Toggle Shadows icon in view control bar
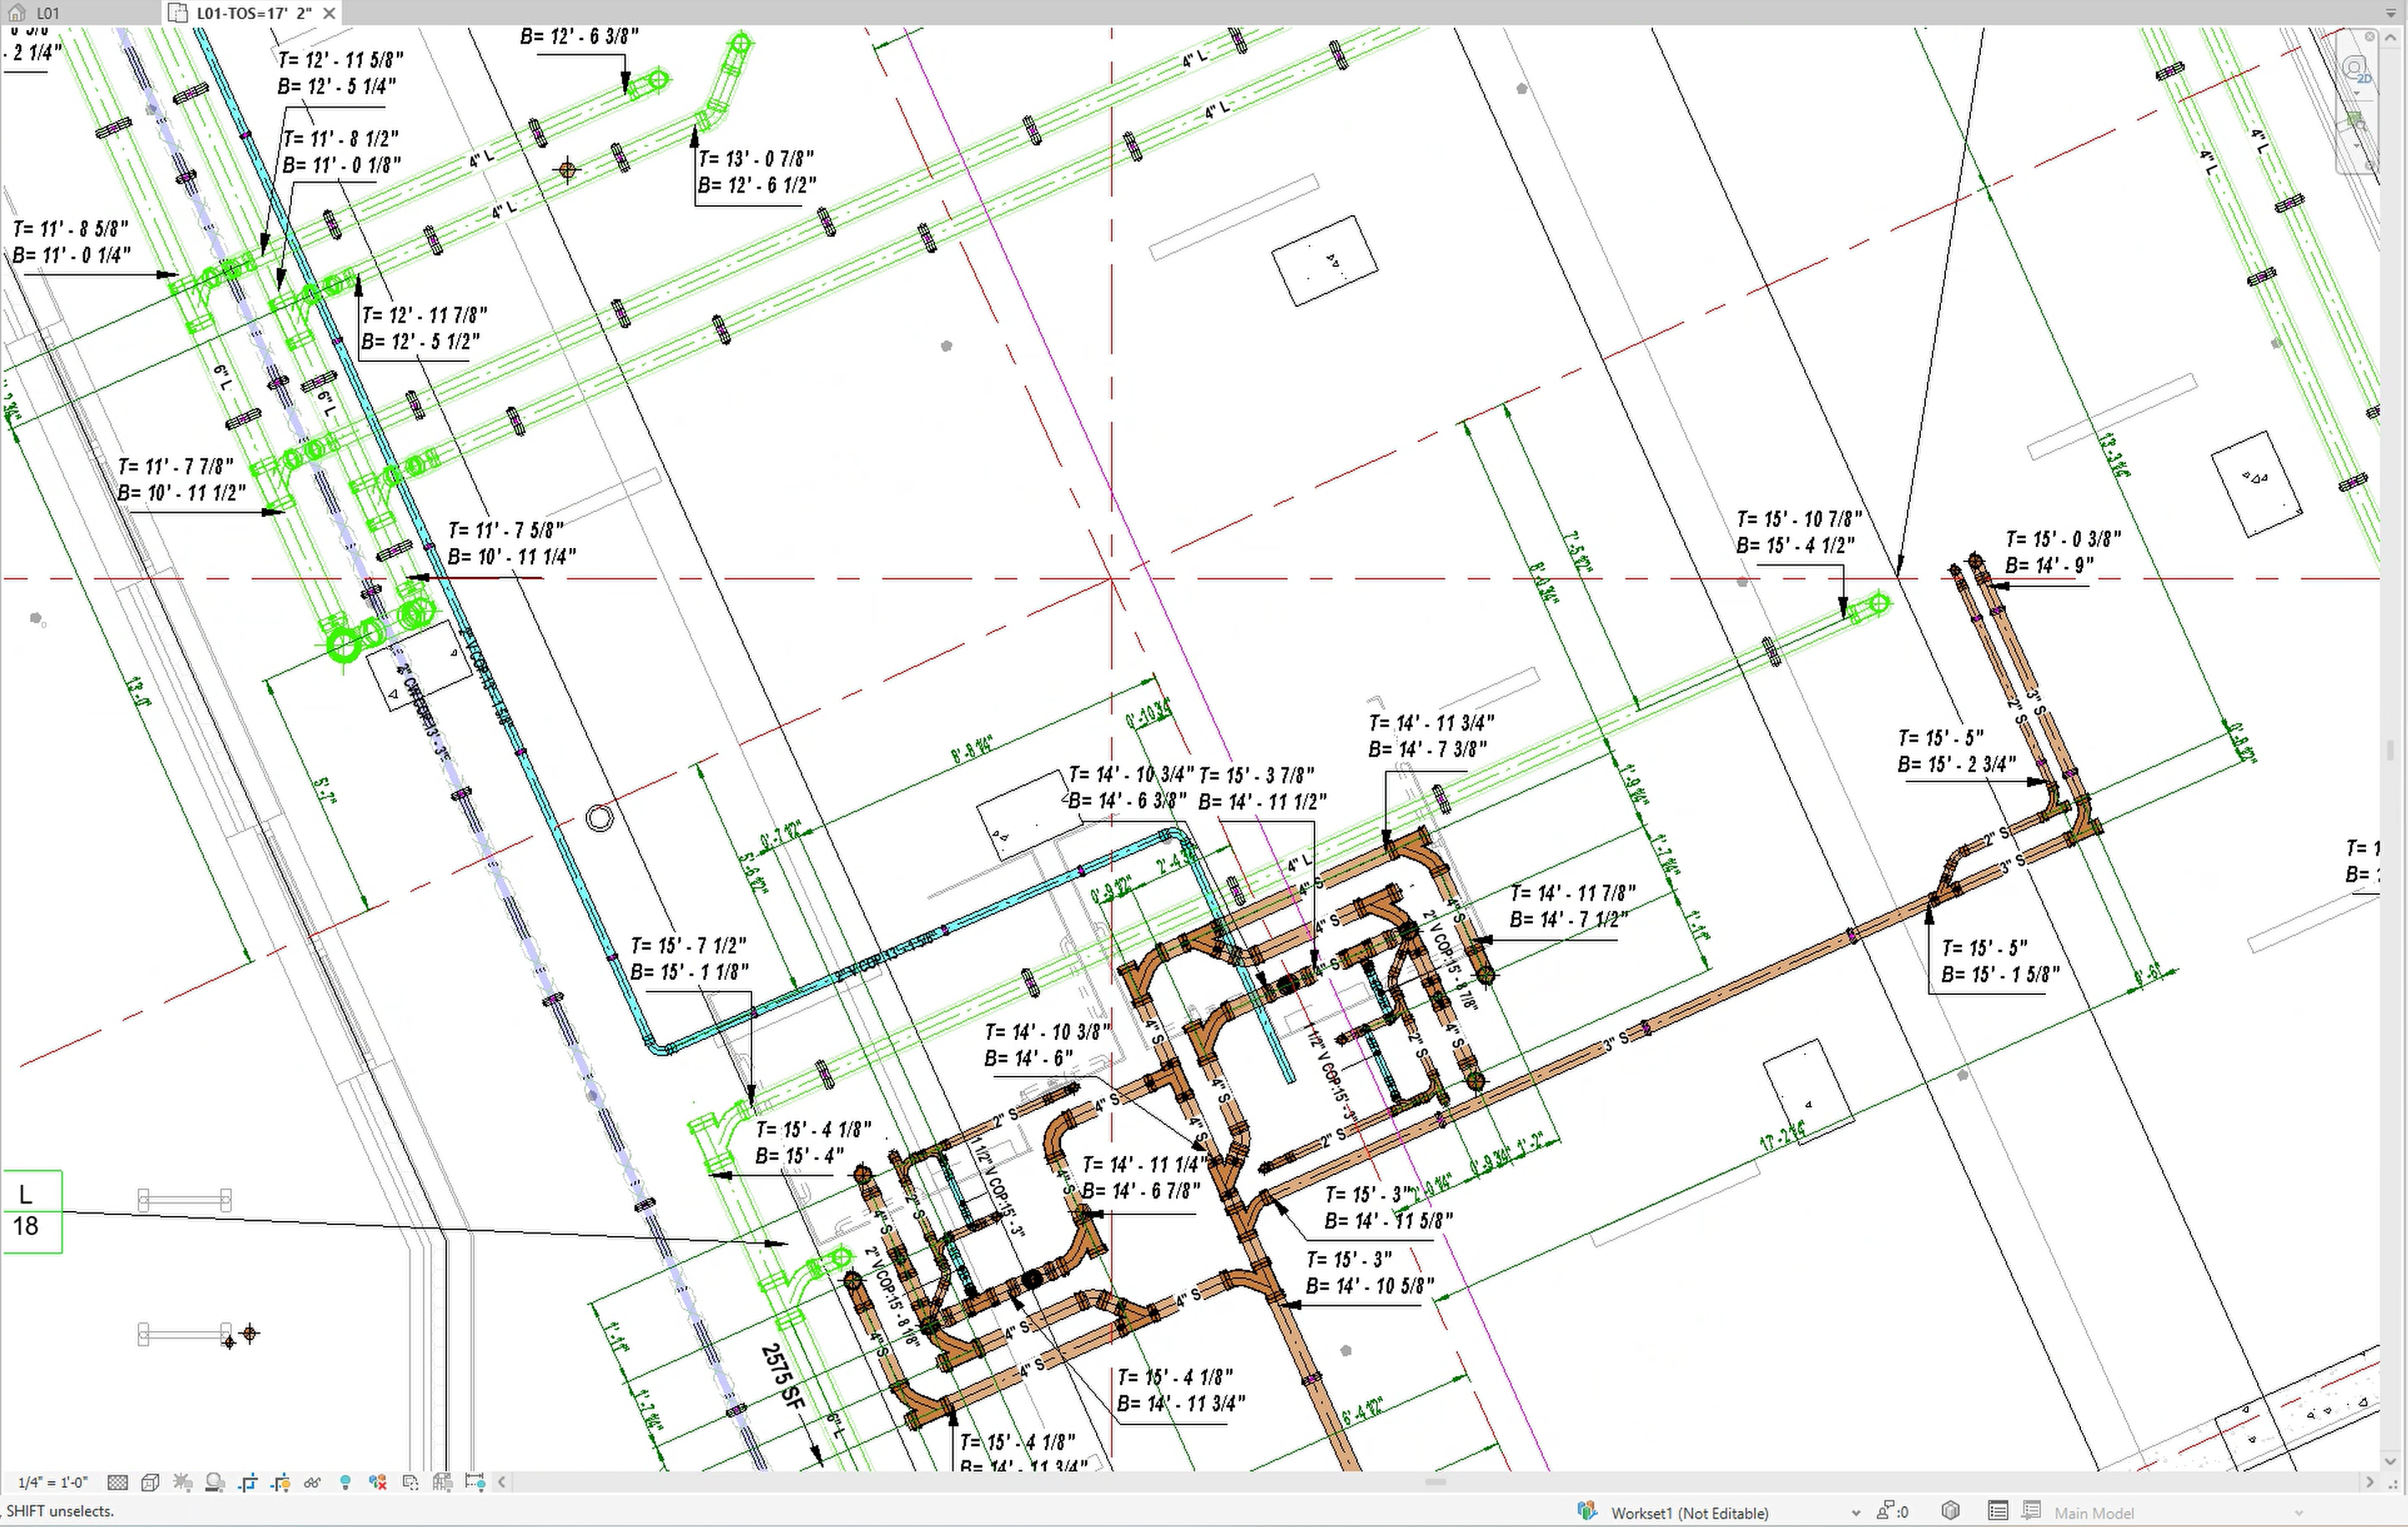 pos(215,1482)
